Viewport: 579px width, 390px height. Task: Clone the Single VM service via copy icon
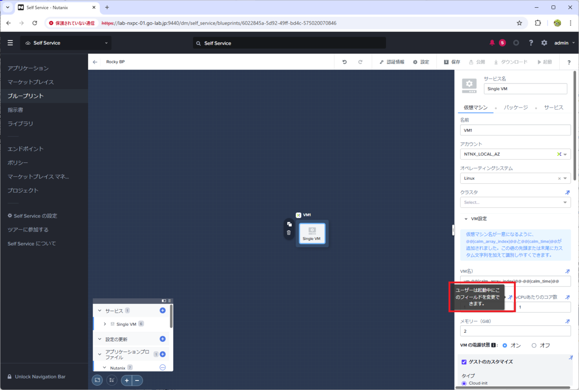pyautogui.click(x=289, y=224)
